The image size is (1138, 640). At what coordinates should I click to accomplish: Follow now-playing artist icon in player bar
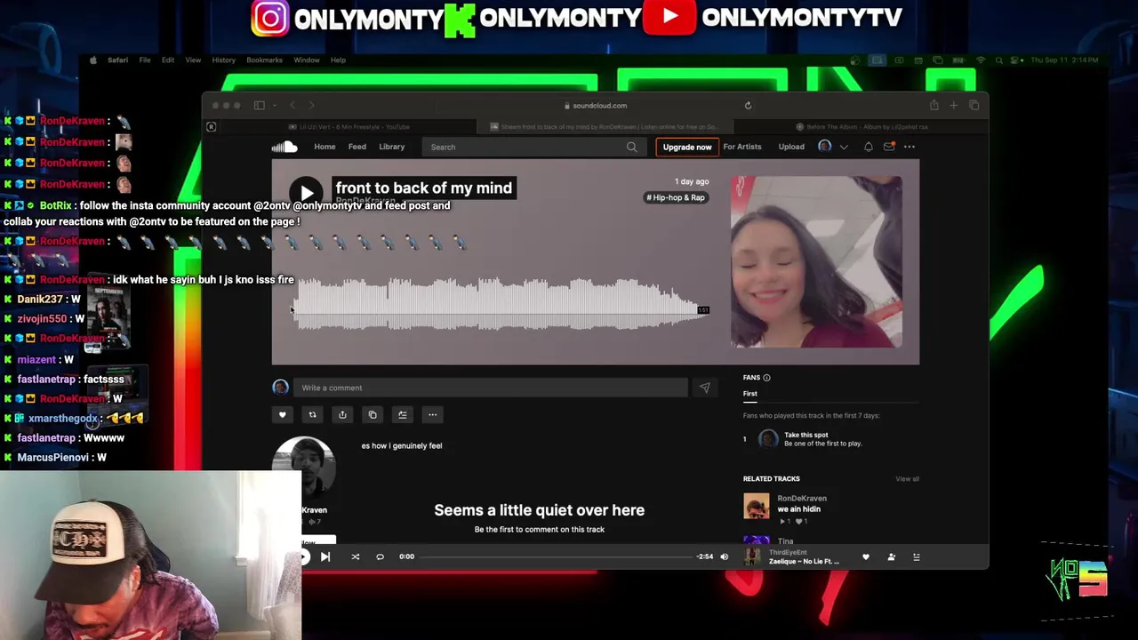point(892,556)
